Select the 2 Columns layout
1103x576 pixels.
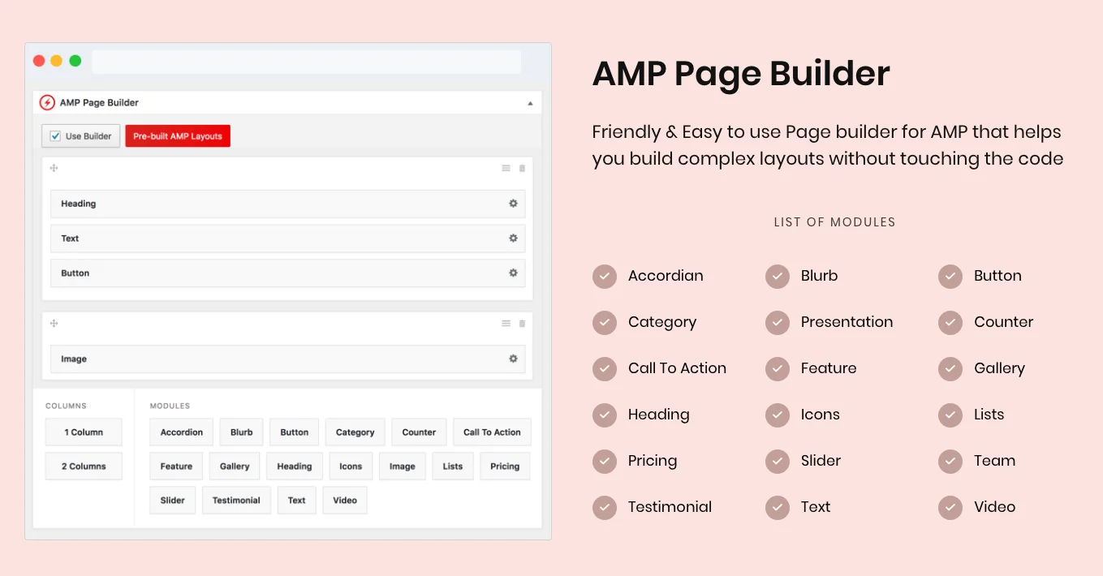pyautogui.click(x=83, y=466)
